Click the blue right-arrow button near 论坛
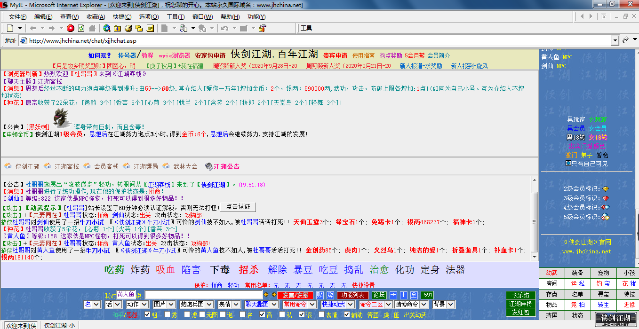Image resolution: width=639 pixels, height=329 pixels. [393, 295]
